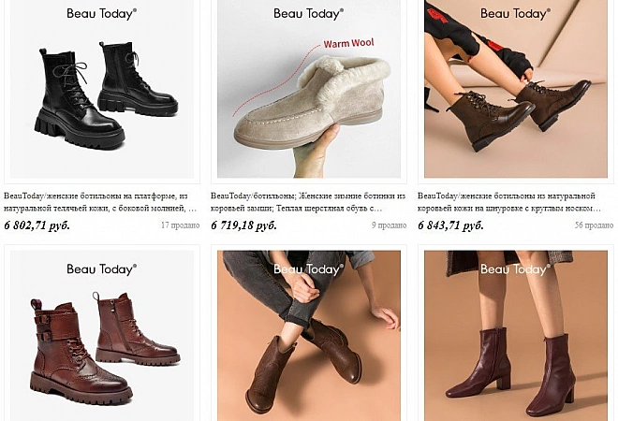This screenshot has height=421, width=618.
Task: Click the 56 продано sold count
Action: click(x=594, y=225)
